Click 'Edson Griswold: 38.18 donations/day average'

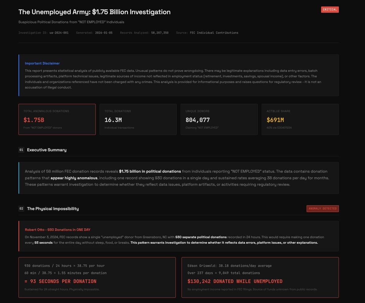(230, 266)
